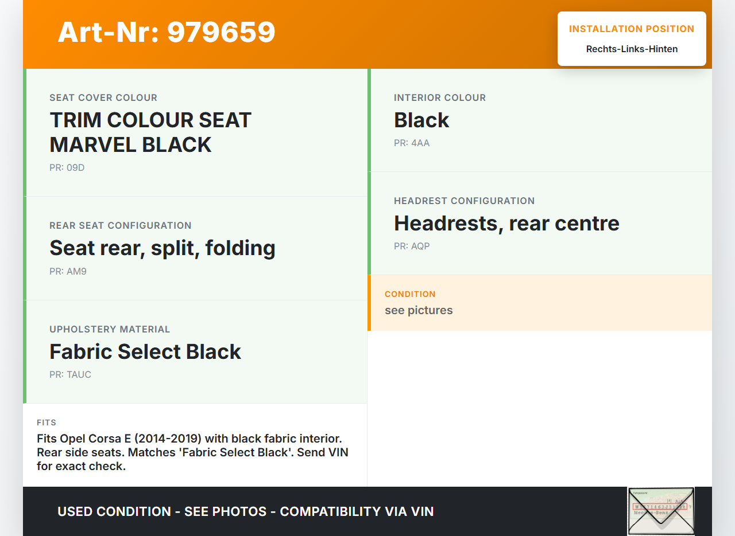Screen dimensions: 735x536
Task: Click the Condition see pictures note
Action: (x=419, y=311)
